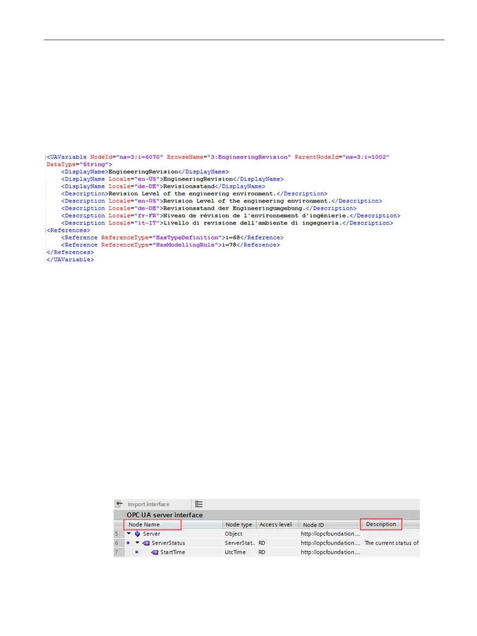Image resolution: width=477 pixels, height=636 pixels.
Task: Click the de-DE Revisionsstand DisplayName line
Action: click(x=163, y=186)
